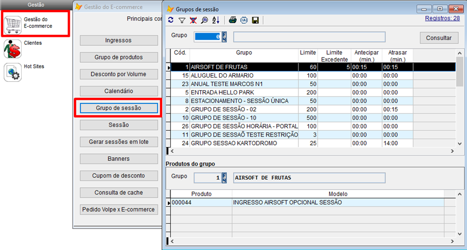This screenshot has width=467, height=250.
Task: Click the refresh icon in Grupos de sessão toolbar
Action: tap(171, 20)
